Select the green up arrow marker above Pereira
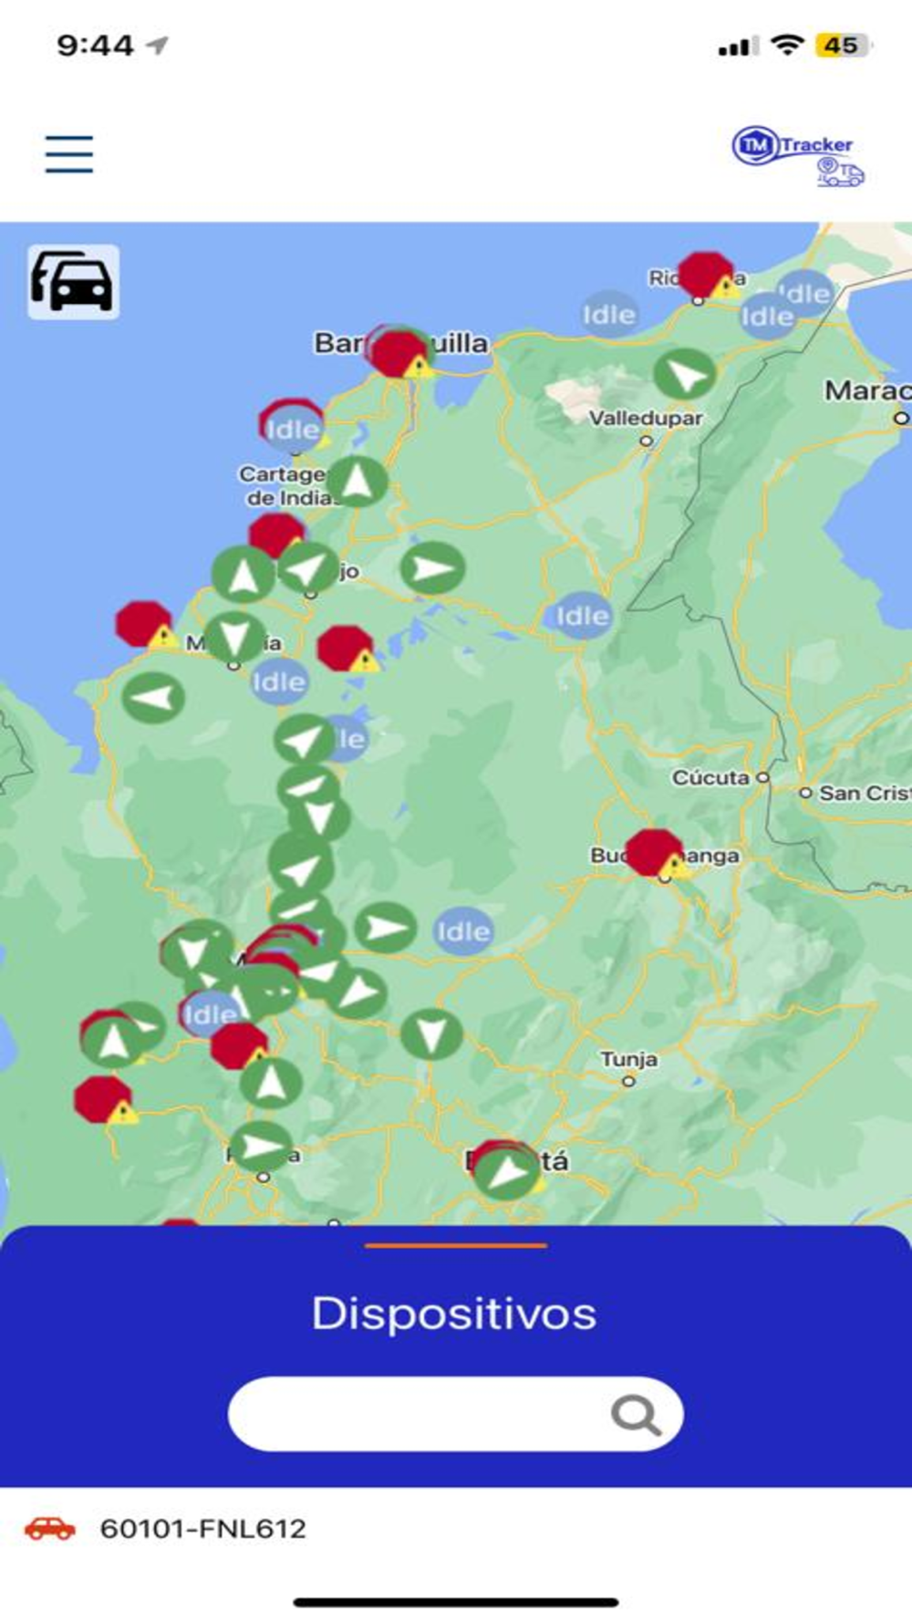This screenshot has height=1622, width=912. 271,1082
